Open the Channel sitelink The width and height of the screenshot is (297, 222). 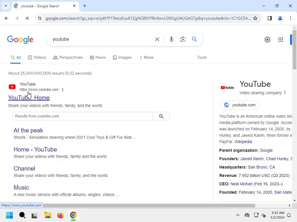coord(24,169)
